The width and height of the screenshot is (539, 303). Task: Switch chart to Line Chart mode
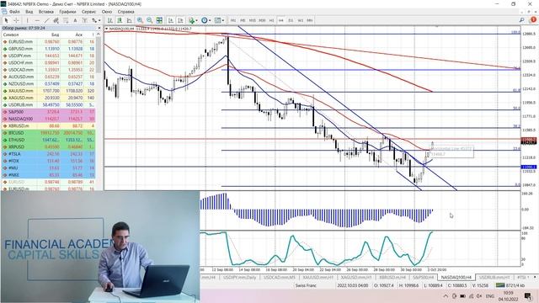click(129, 20)
